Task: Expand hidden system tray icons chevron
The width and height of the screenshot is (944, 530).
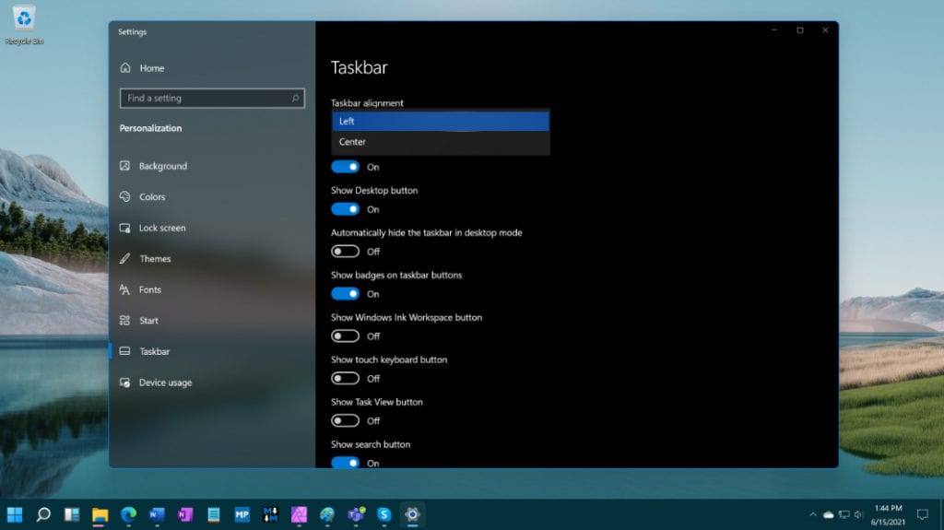Action: tap(812, 514)
